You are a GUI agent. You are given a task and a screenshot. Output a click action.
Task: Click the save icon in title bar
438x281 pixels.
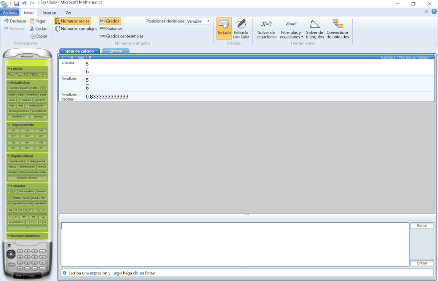(x=16, y=3)
